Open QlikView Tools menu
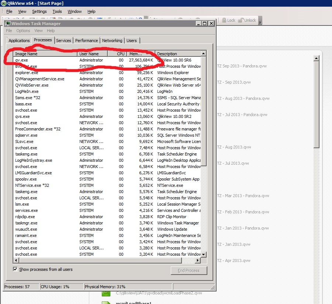The width and height of the screenshot is (332, 304). point(57,11)
